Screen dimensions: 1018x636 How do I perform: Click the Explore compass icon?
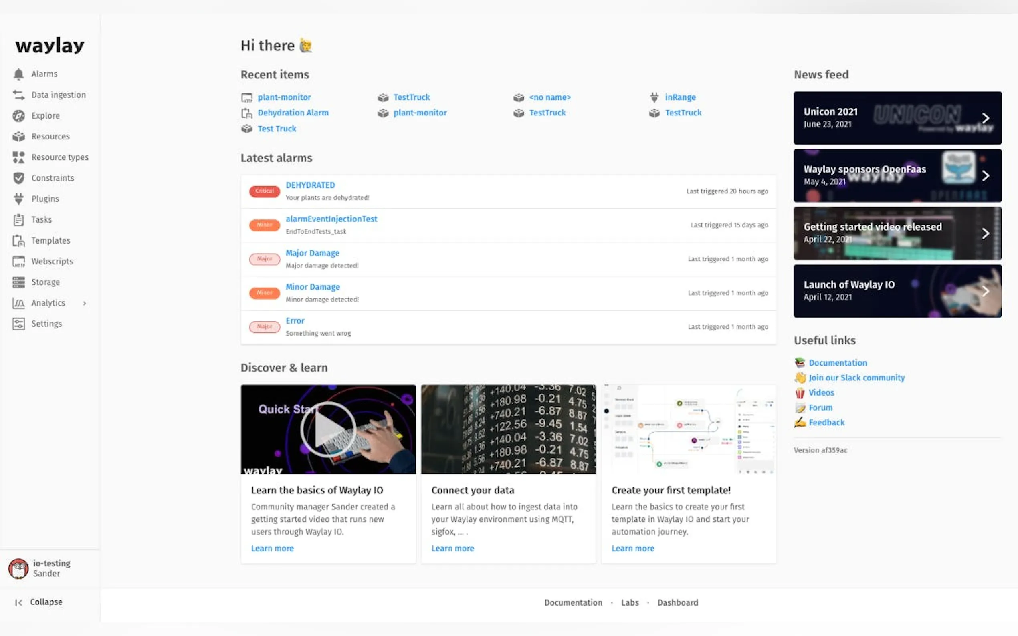tap(18, 116)
